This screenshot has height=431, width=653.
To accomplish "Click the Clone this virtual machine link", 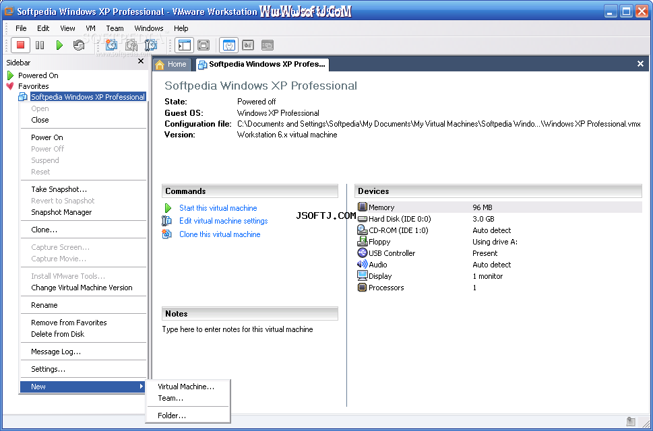I will tap(220, 234).
